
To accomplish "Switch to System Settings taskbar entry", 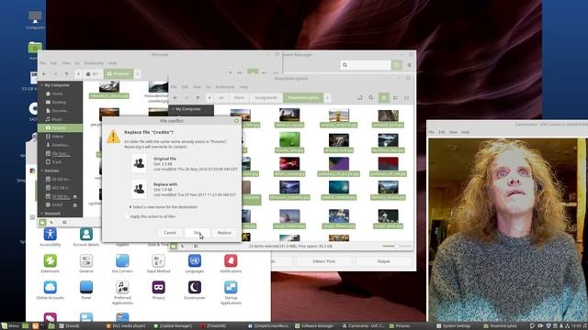I will [453, 326].
